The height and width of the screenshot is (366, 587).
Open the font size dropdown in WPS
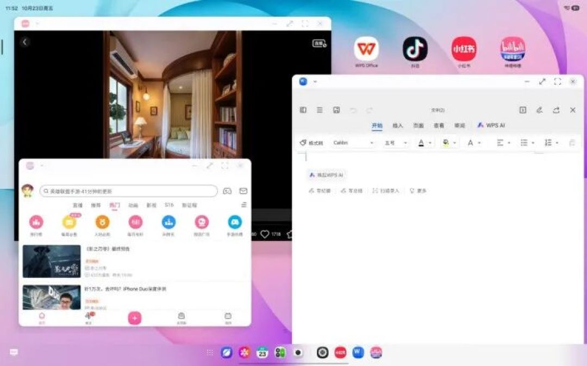[396, 142]
